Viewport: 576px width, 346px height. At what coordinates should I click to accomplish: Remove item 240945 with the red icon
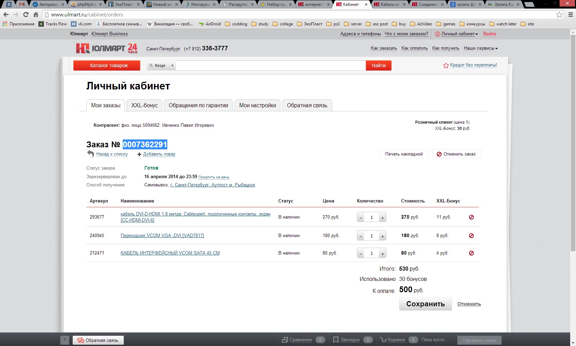click(471, 236)
